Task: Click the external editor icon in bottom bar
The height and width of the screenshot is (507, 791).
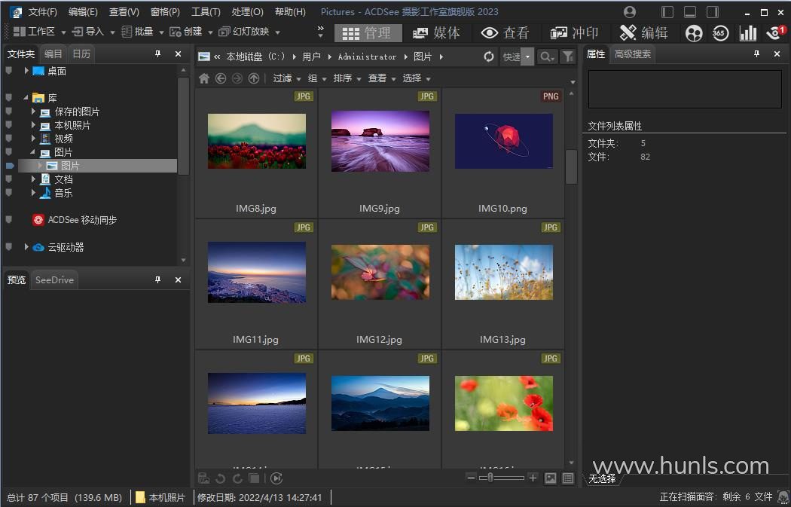Action: 204,478
